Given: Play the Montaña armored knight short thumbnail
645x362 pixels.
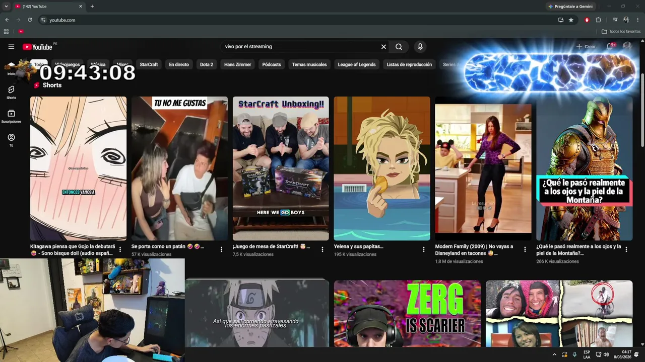Looking at the screenshot, I should 585,168.
